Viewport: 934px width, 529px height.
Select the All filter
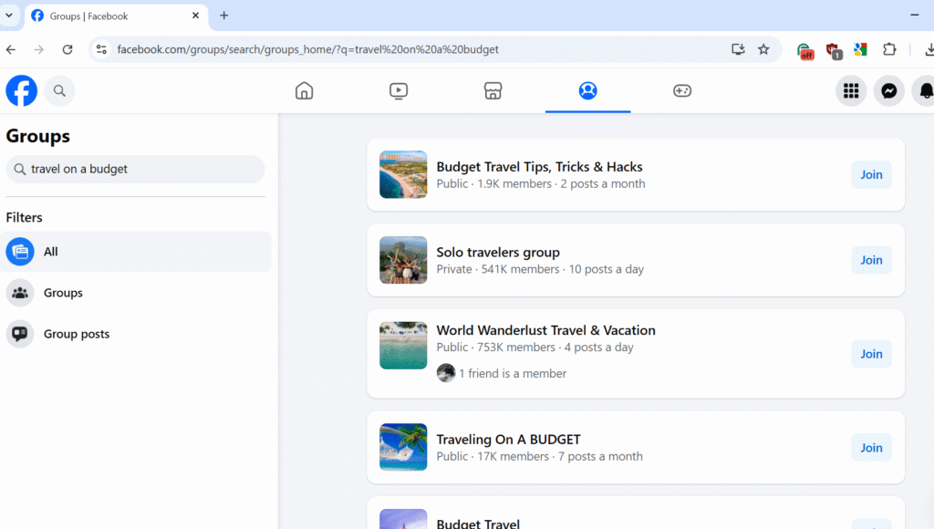click(x=136, y=252)
